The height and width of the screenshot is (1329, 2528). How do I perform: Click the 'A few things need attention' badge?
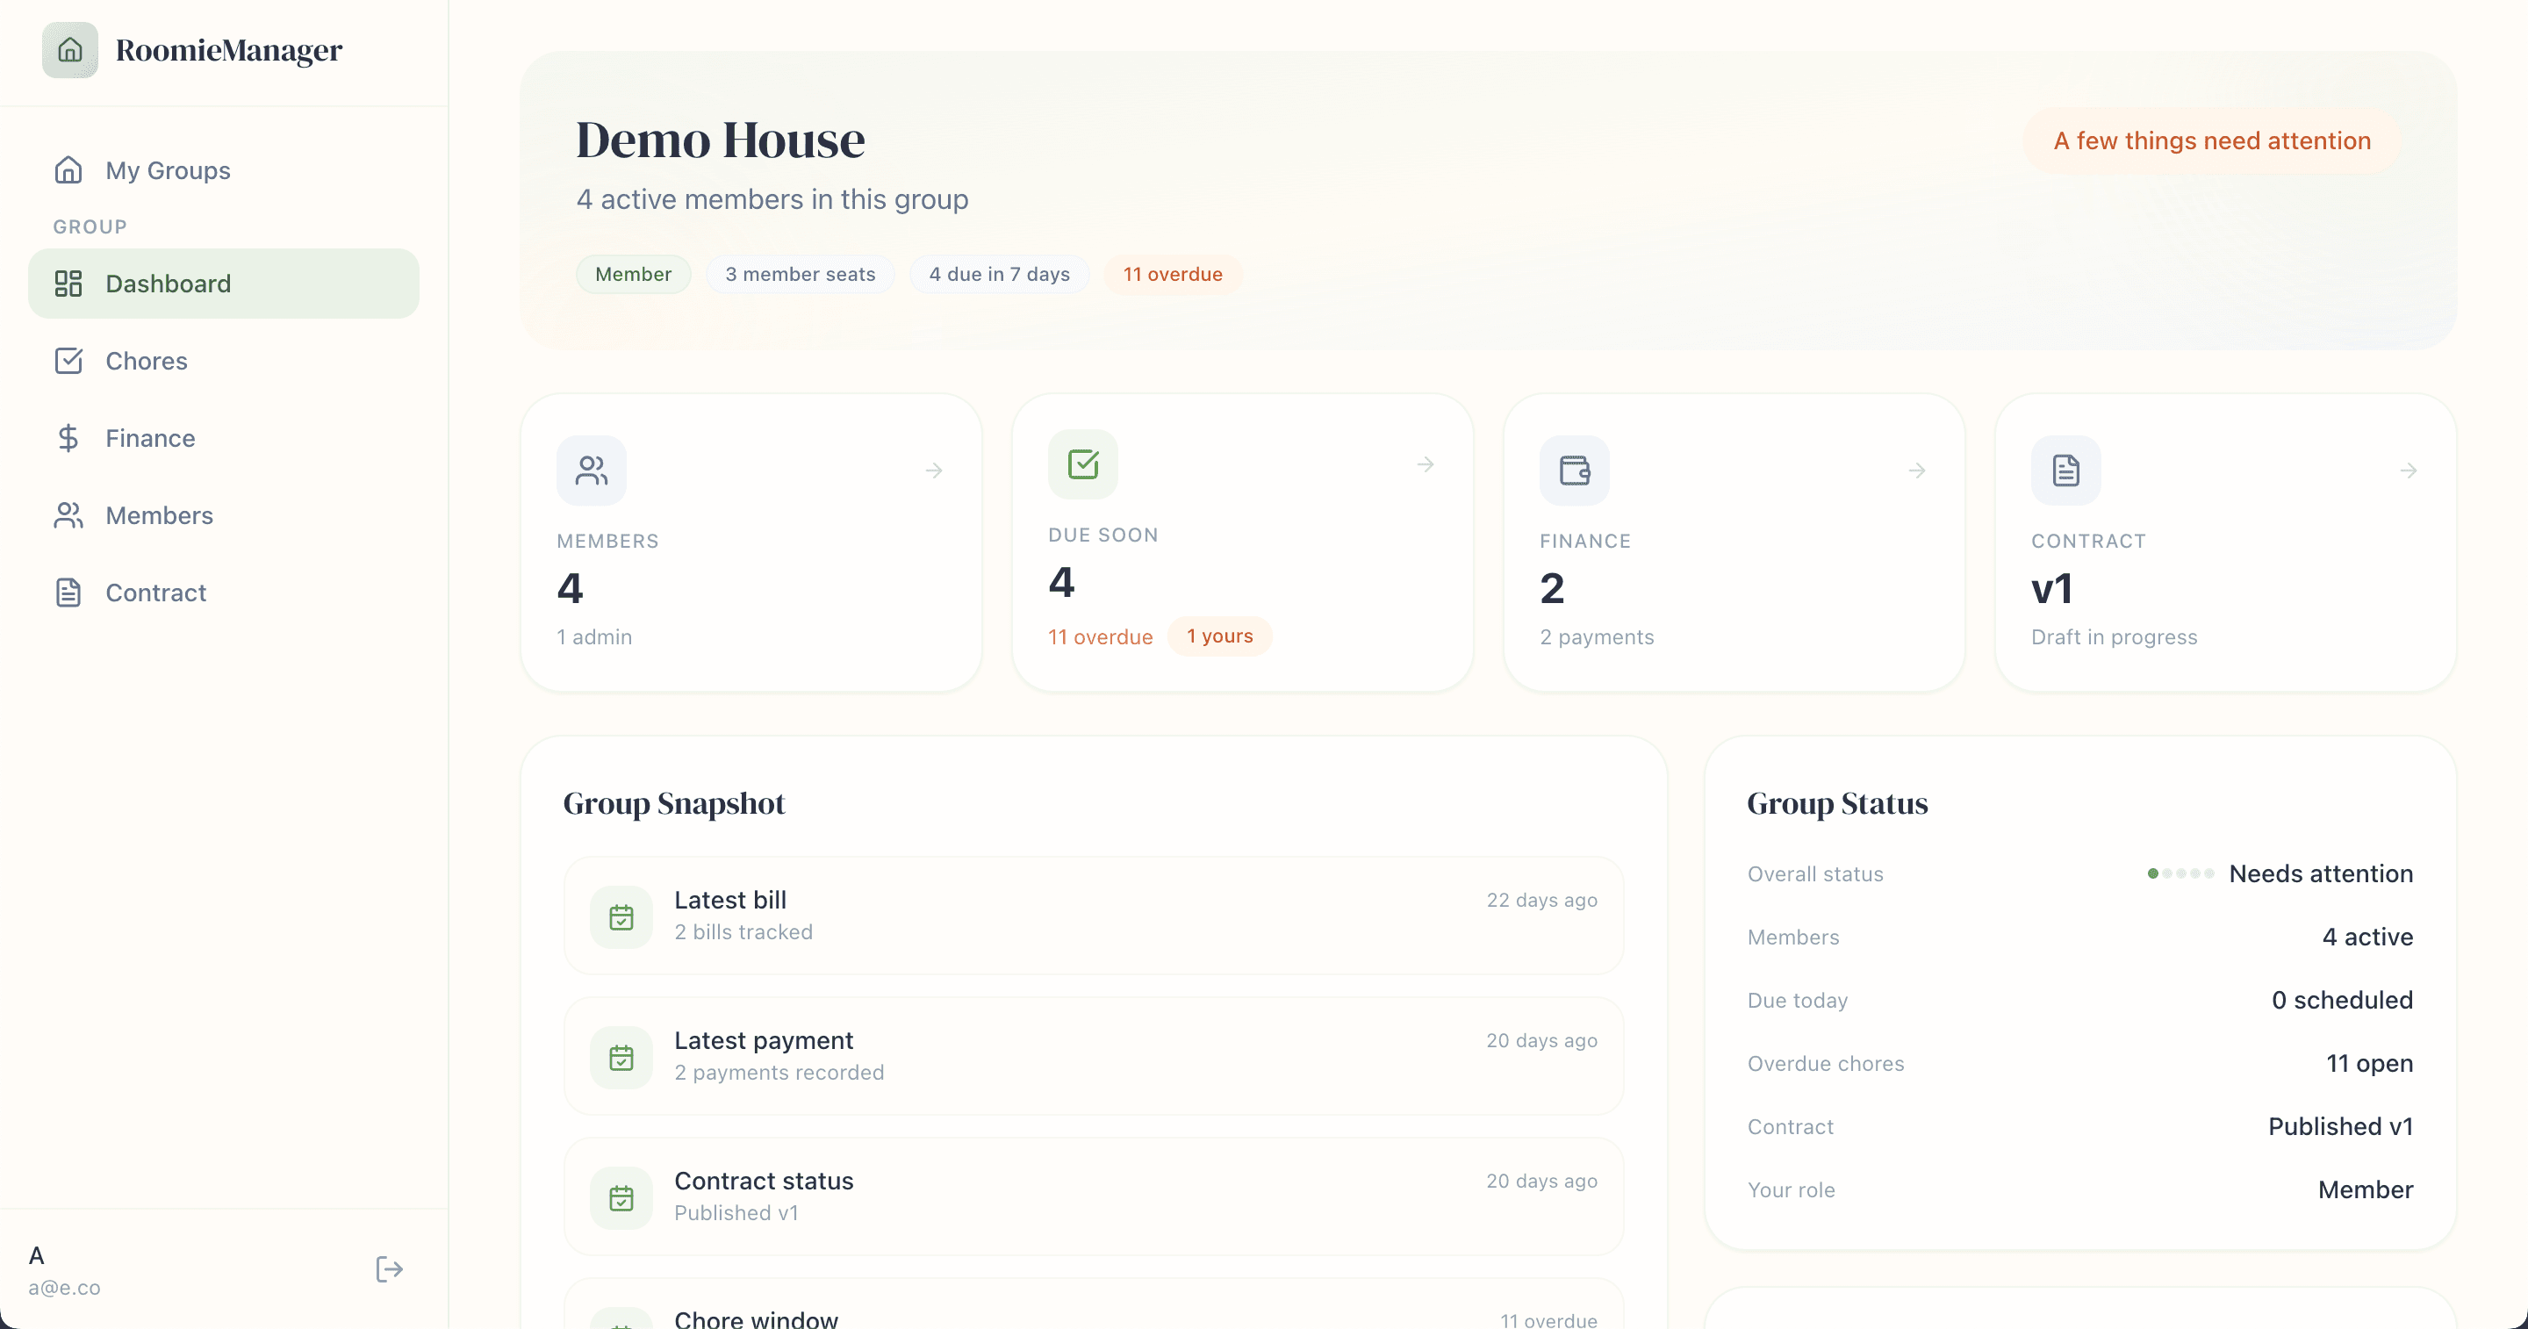pos(2212,140)
